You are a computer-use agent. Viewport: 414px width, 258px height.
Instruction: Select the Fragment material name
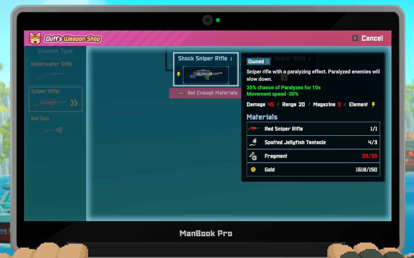(x=276, y=156)
